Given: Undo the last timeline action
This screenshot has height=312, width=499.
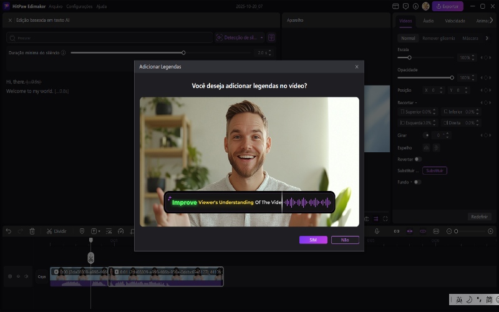Looking at the screenshot, I should pyautogui.click(x=9, y=231).
